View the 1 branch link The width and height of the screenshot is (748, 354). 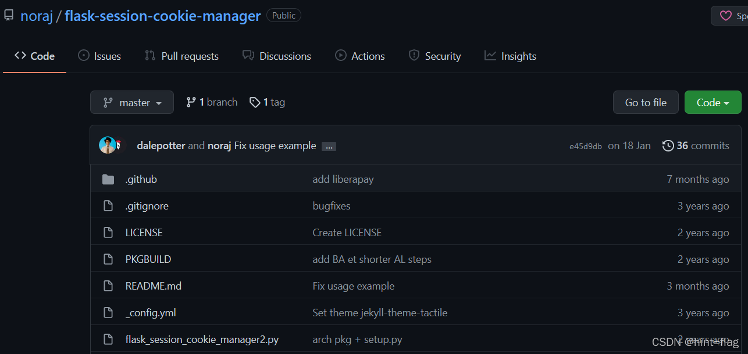(212, 102)
